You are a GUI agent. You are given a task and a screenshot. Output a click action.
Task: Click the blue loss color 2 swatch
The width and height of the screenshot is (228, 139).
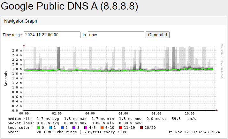[62, 128]
